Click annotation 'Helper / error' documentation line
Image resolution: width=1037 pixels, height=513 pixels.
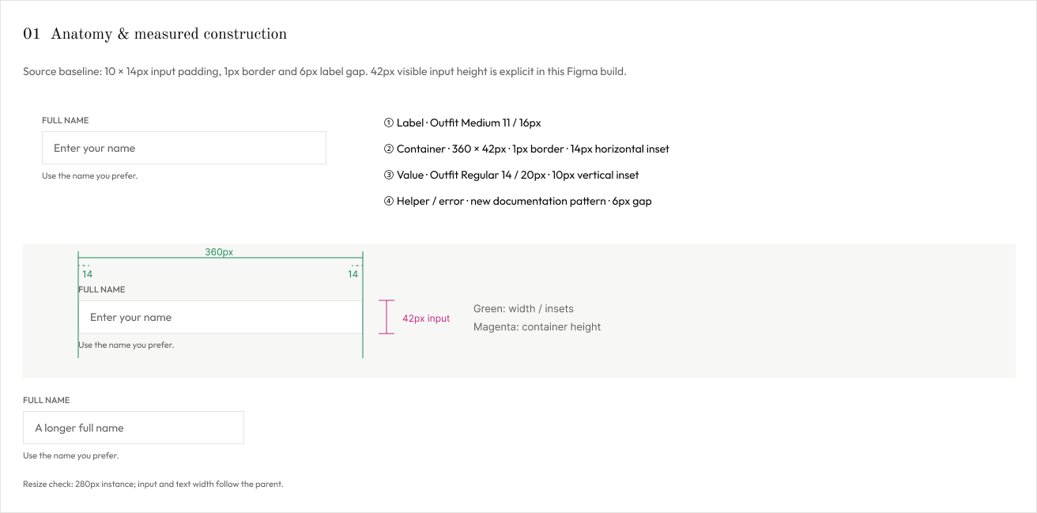[x=518, y=201]
